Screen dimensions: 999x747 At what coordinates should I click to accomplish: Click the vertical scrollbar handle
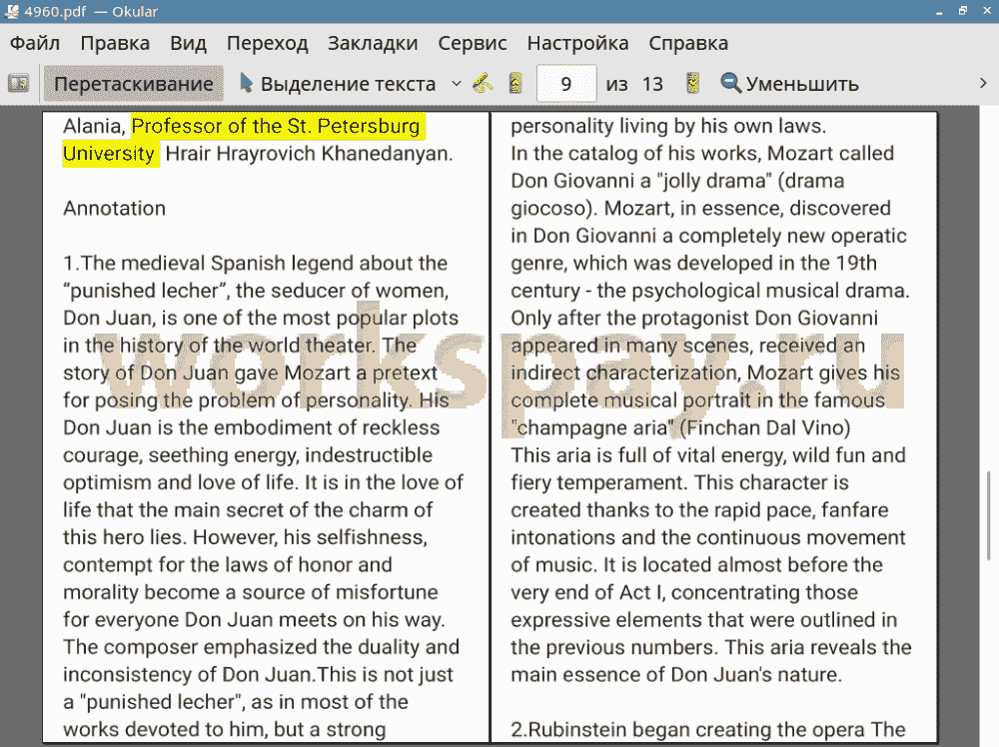tap(989, 516)
